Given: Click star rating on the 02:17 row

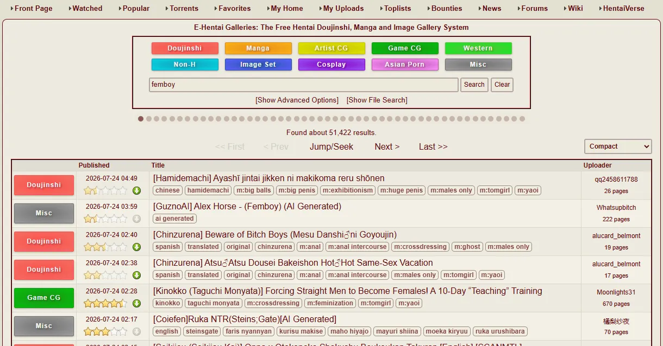Looking at the screenshot, I should point(105,331).
